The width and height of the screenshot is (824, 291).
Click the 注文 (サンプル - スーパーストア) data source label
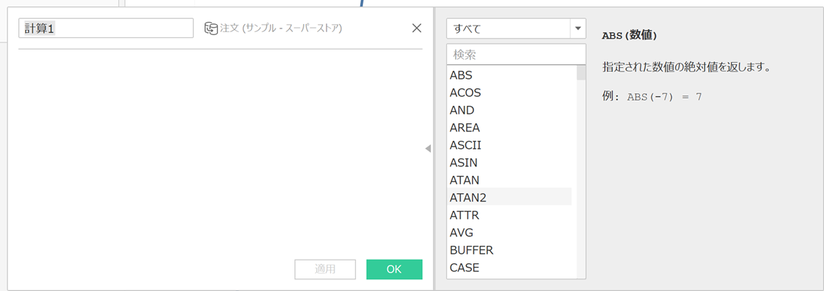point(281,28)
